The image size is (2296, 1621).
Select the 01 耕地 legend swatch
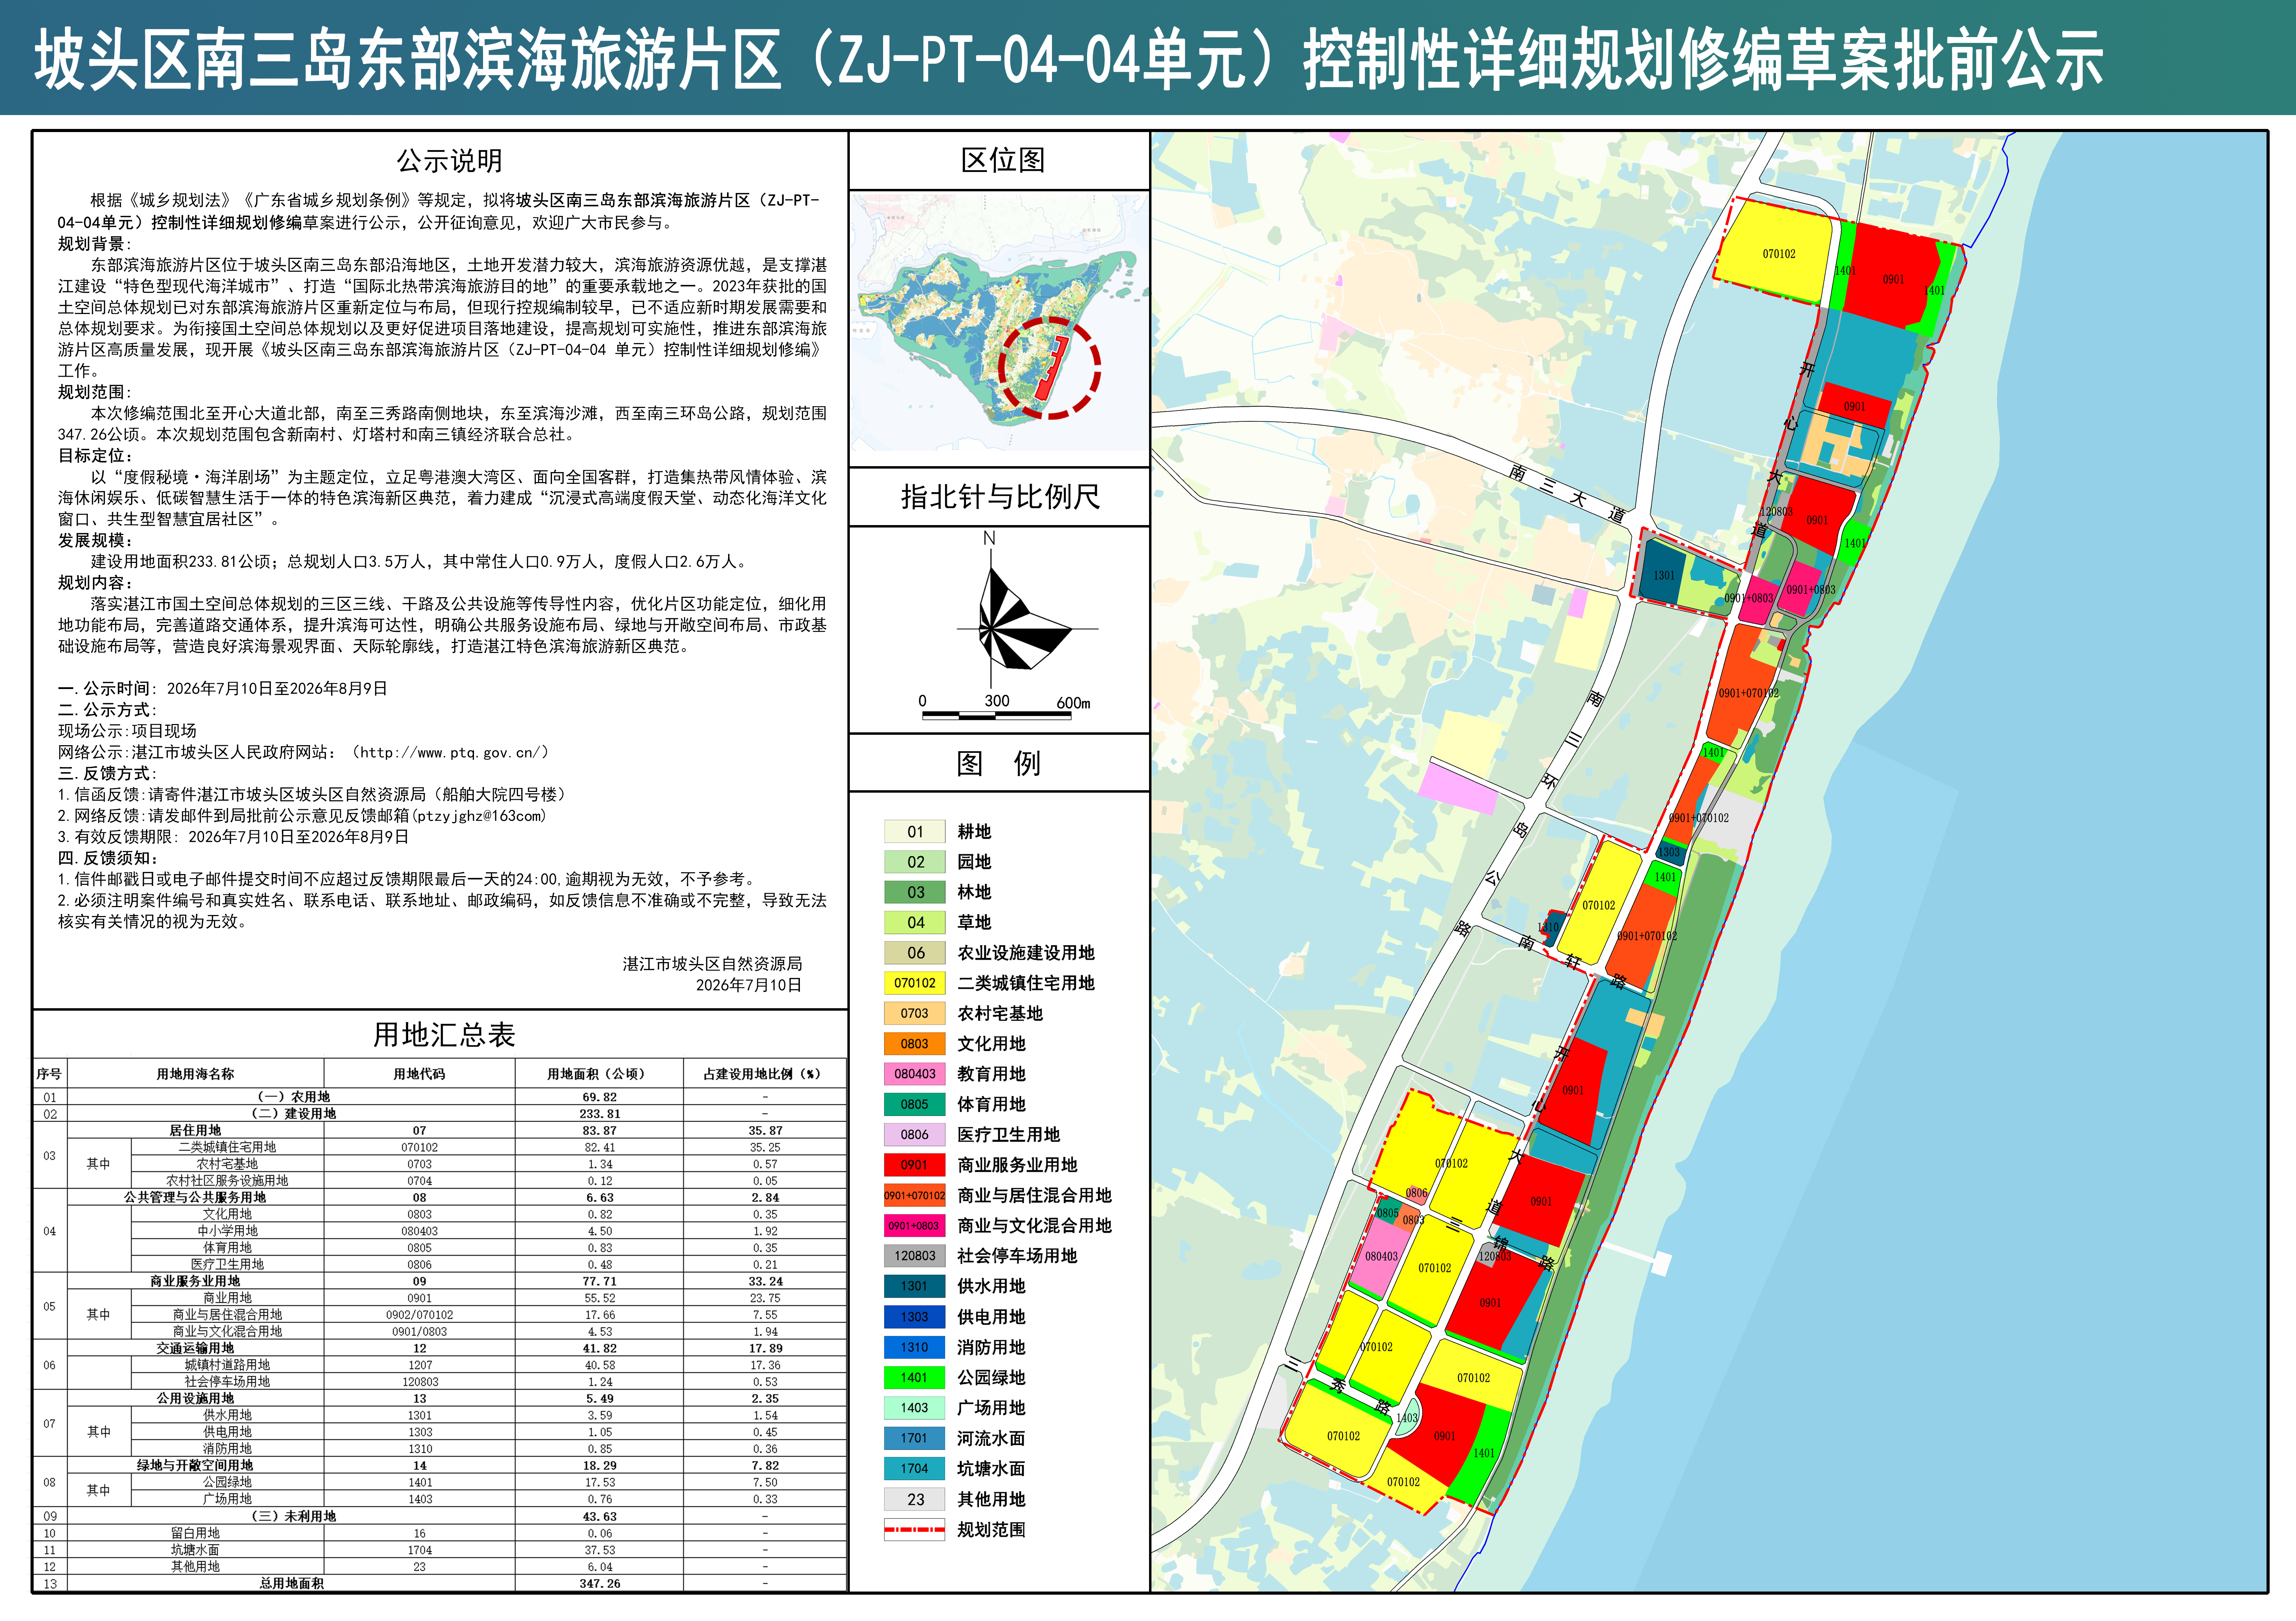[914, 831]
